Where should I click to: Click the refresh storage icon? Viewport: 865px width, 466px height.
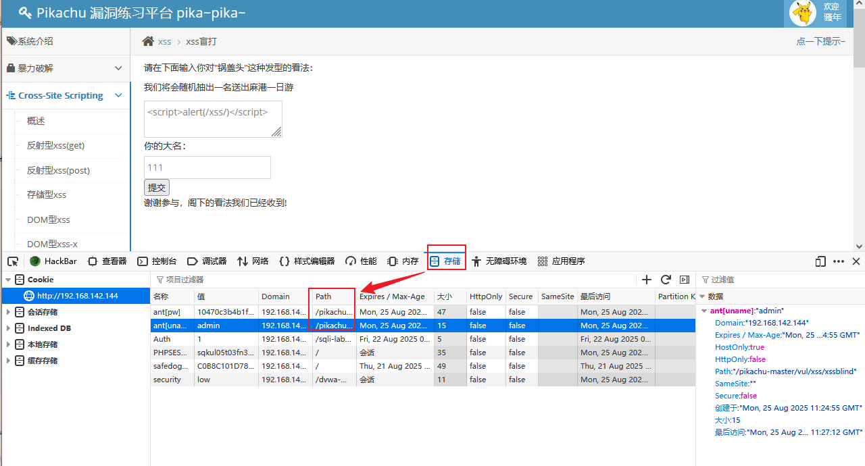(666, 280)
